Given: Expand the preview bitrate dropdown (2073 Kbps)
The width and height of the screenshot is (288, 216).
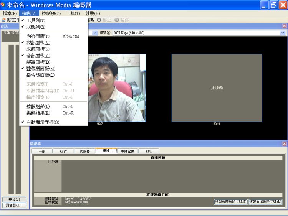Looking at the screenshot, I should pos(284,33).
